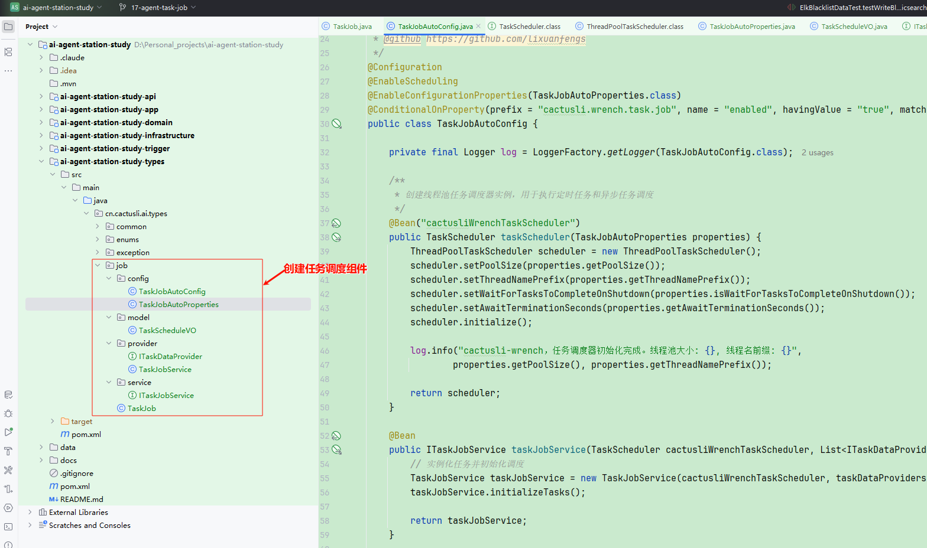The height and width of the screenshot is (548, 927).
Task: Click the "2 usages" inlay hint
Action: point(817,153)
